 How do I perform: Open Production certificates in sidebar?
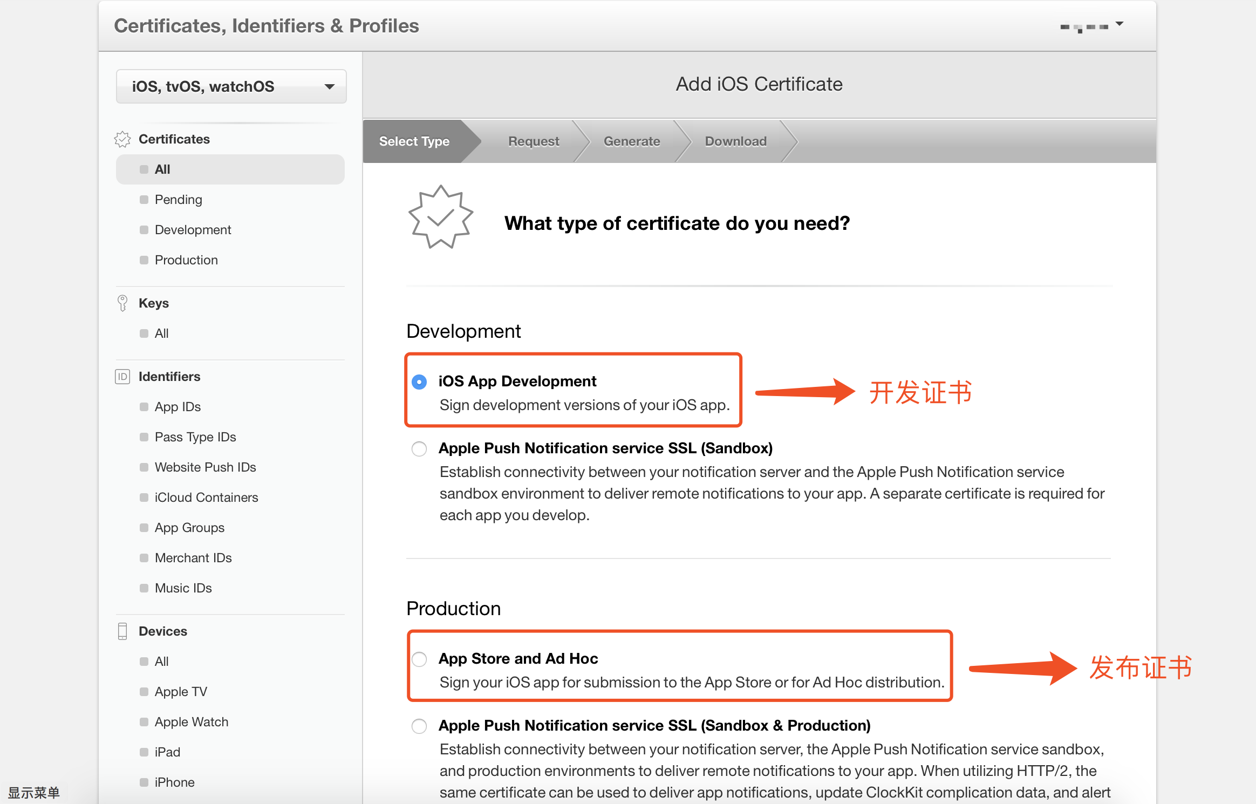pos(186,260)
